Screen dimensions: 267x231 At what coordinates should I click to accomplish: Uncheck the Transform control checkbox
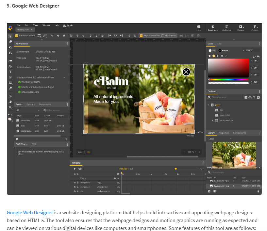[16, 36]
